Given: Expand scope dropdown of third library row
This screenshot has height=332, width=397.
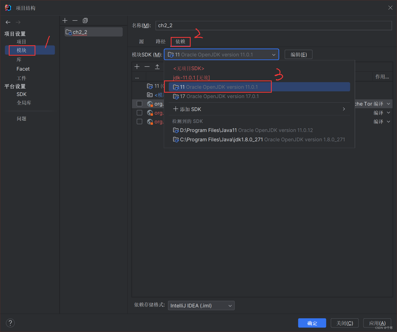Looking at the screenshot, I should point(388,122).
